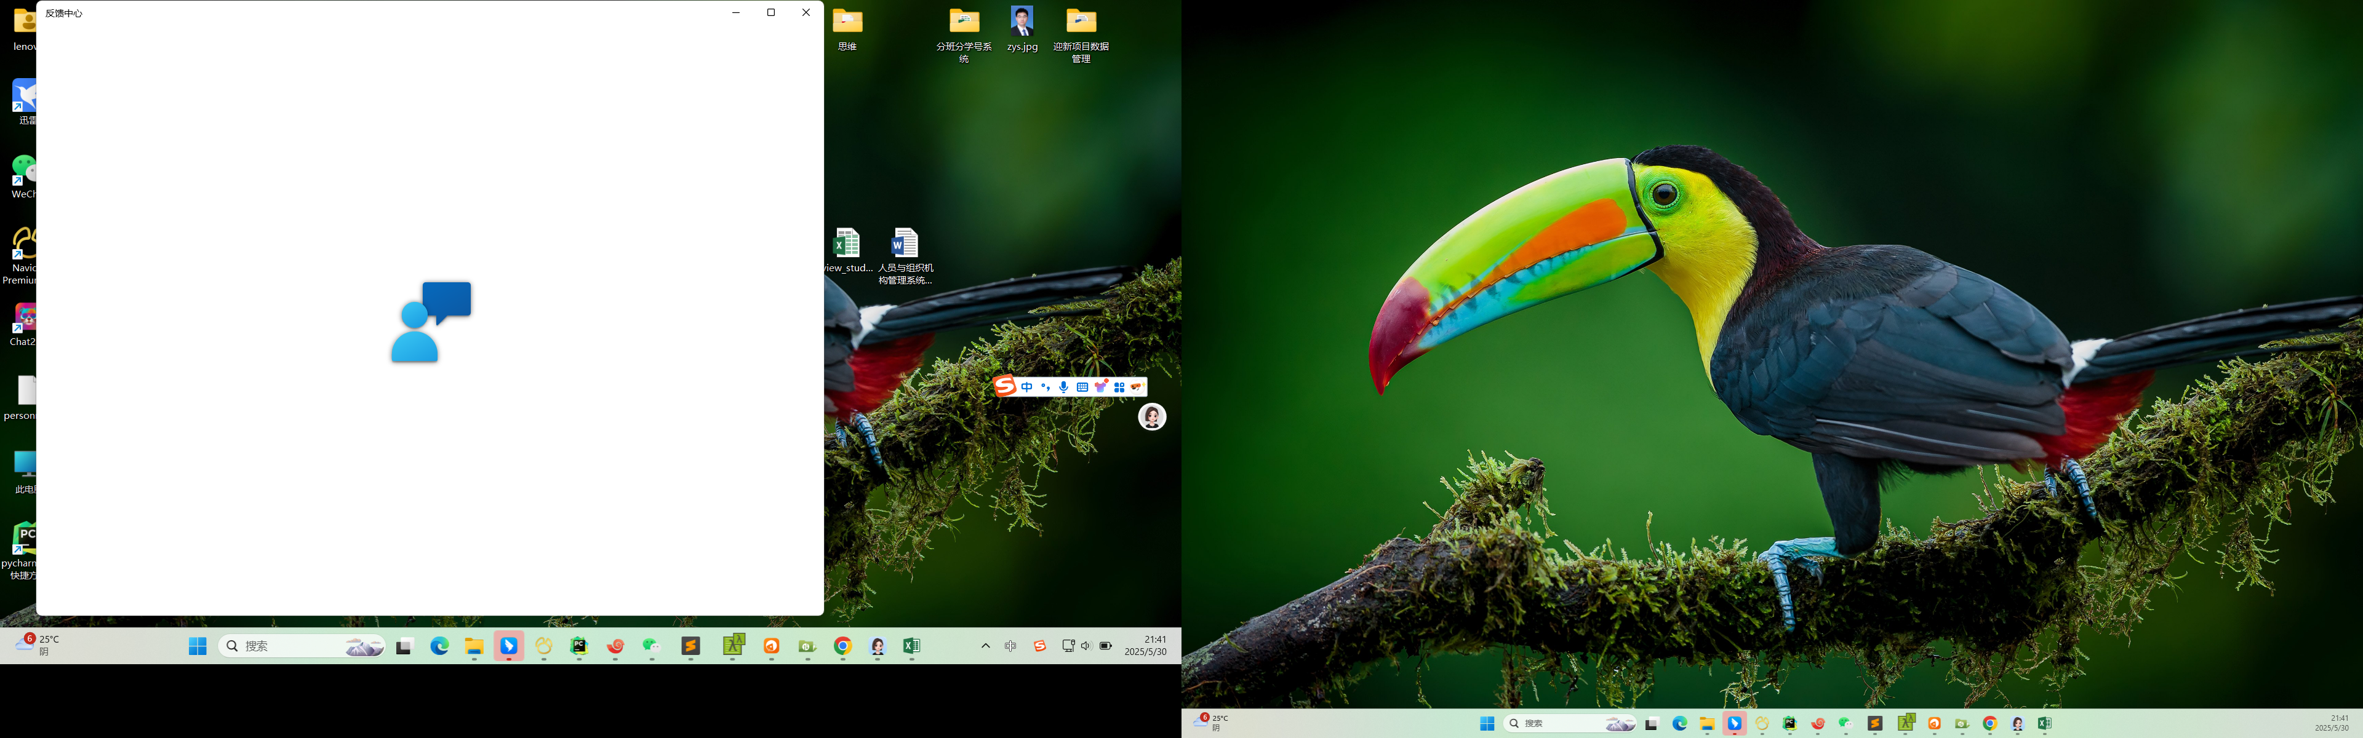This screenshot has width=2363, height=738.
Task: Click the floating girl avatar on the desktop
Action: pyautogui.click(x=1152, y=417)
